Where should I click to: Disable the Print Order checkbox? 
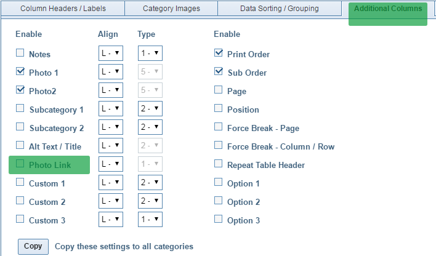pyautogui.click(x=219, y=54)
